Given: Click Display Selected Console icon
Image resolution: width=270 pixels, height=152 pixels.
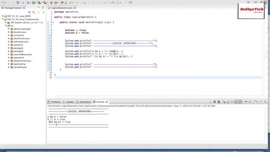Looking at the screenshot, I should [250, 102].
